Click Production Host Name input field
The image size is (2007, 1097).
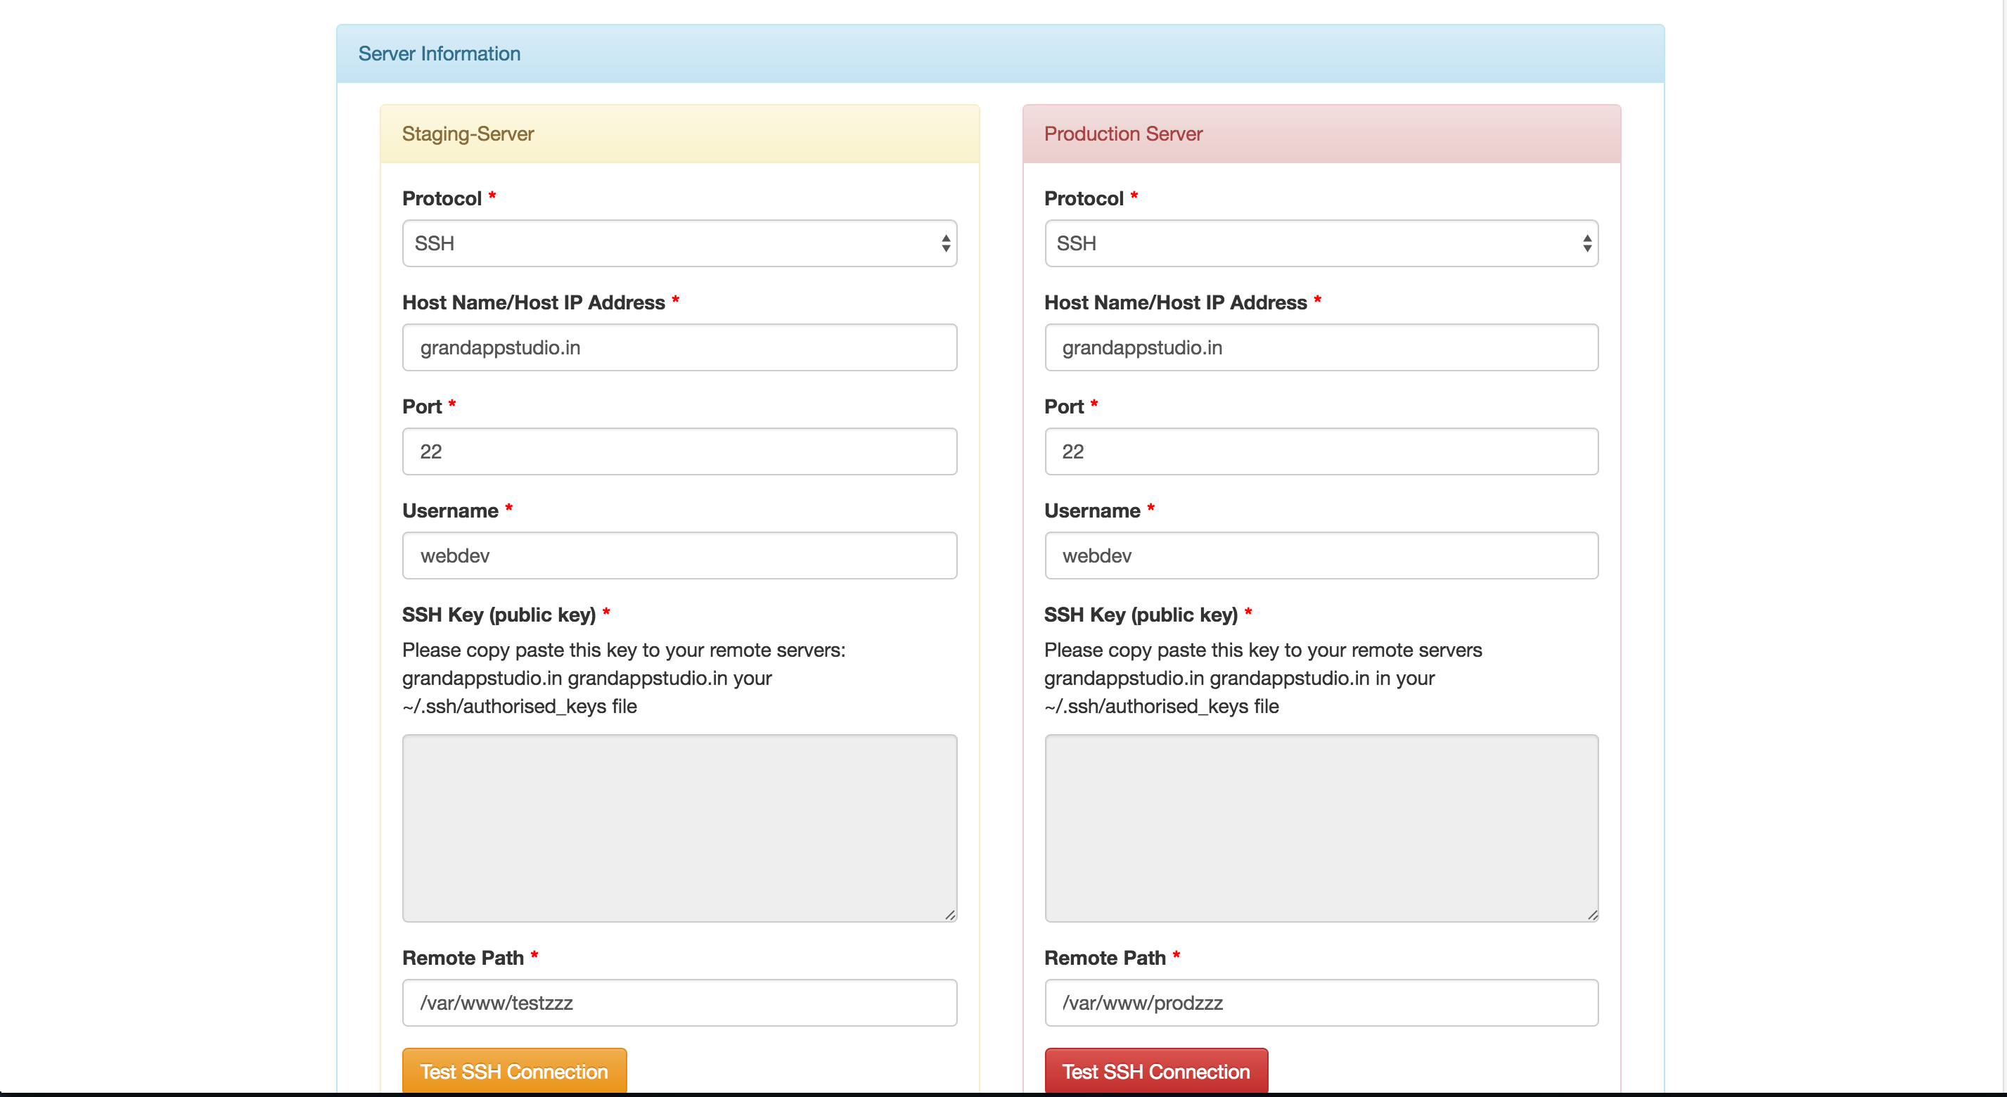pyautogui.click(x=1321, y=347)
